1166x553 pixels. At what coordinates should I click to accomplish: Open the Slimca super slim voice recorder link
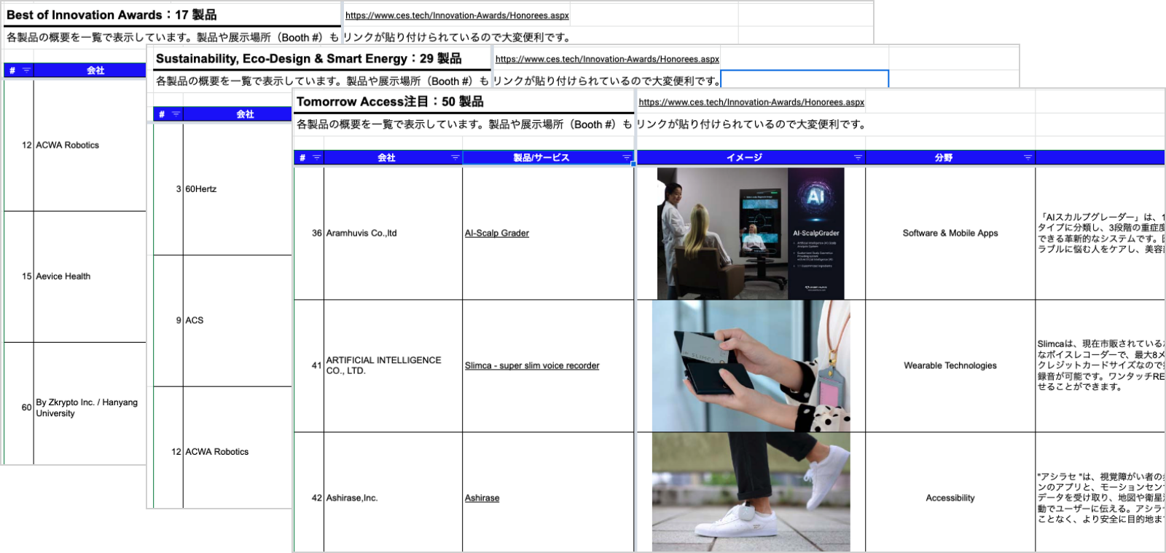(x=532, y=366)
